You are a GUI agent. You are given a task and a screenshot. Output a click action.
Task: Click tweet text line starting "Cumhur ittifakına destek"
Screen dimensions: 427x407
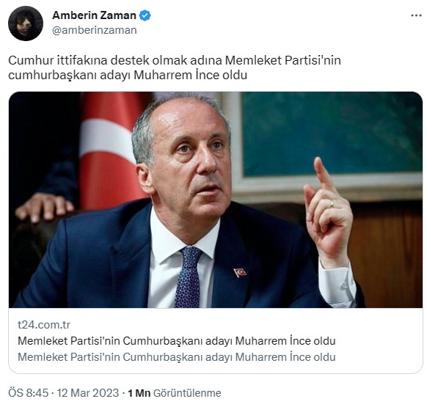(x=175, y=60)
